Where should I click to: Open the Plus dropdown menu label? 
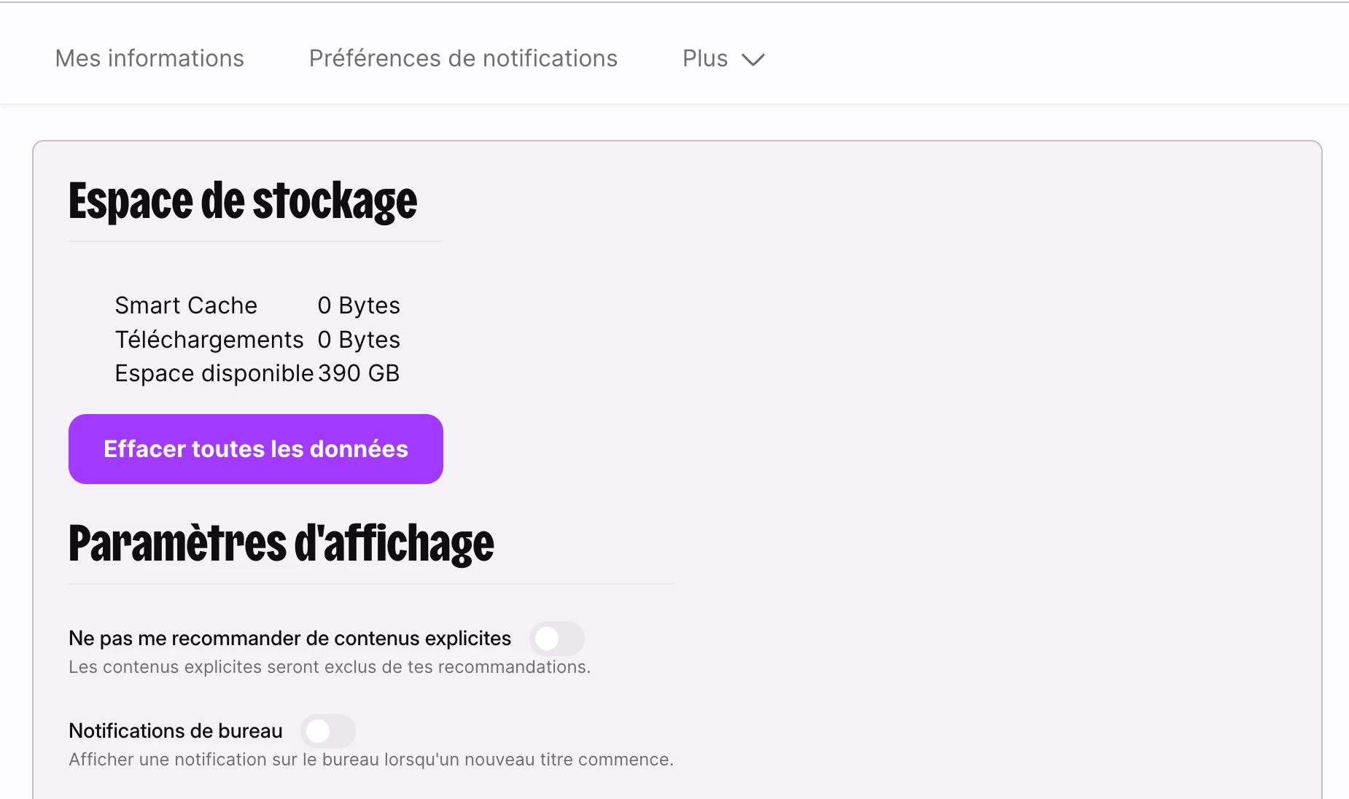click(x=705, y=58)
